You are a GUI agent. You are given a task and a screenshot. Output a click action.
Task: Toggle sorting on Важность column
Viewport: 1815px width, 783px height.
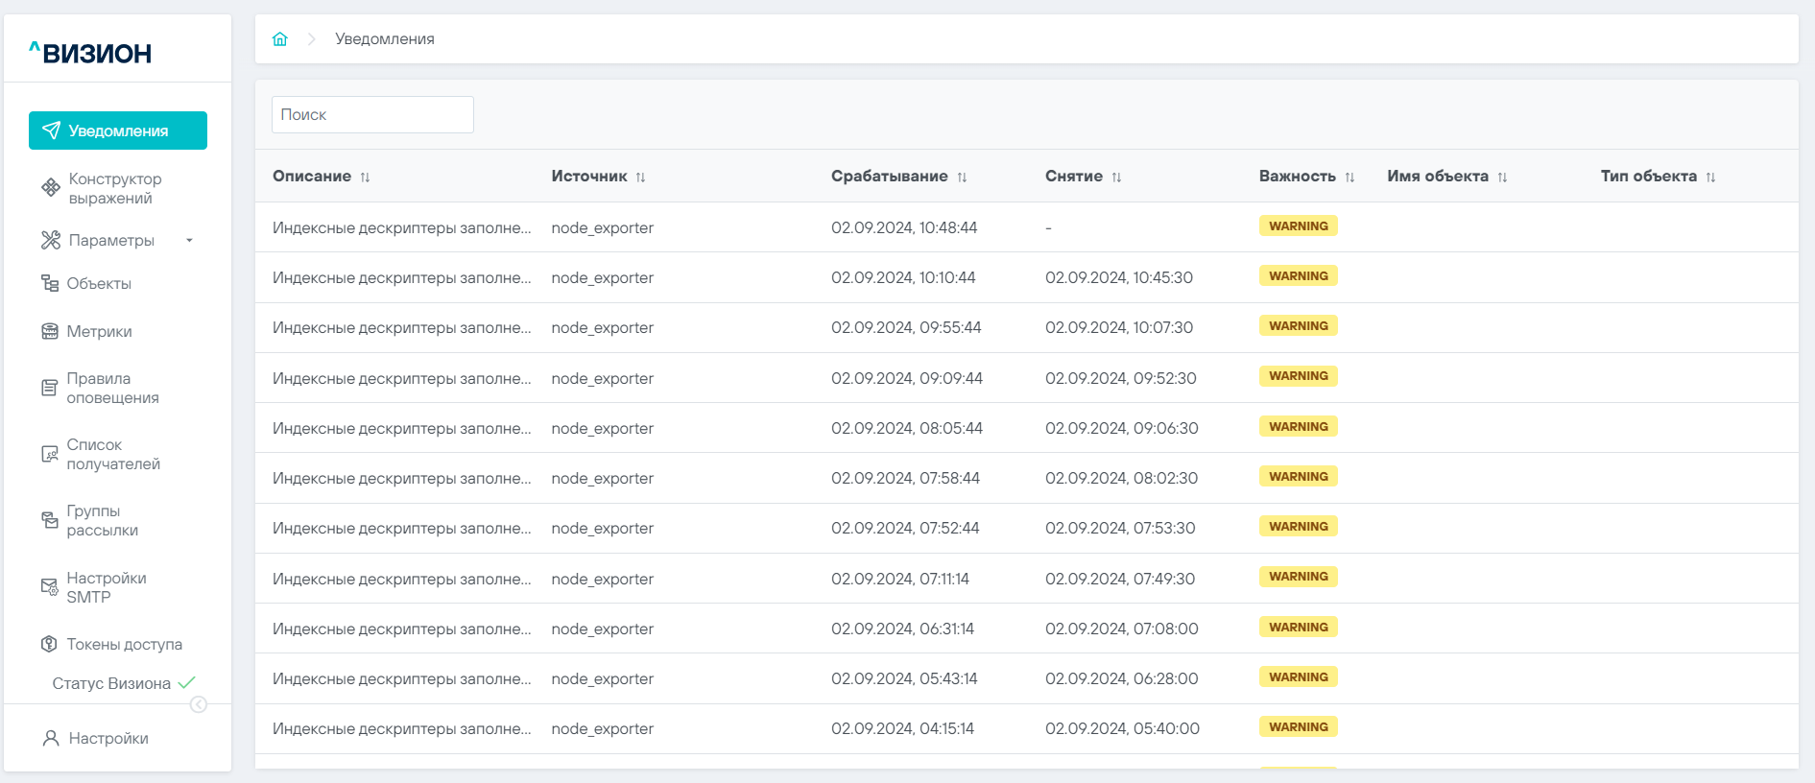[x=1349, y=178]
